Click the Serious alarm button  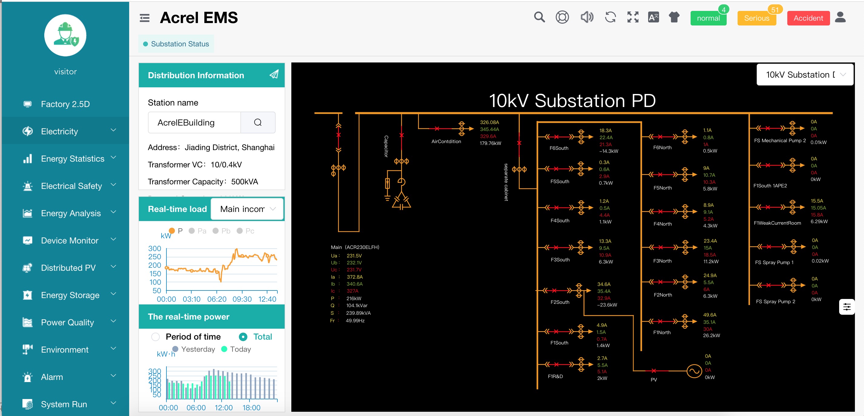coord(756,18)
